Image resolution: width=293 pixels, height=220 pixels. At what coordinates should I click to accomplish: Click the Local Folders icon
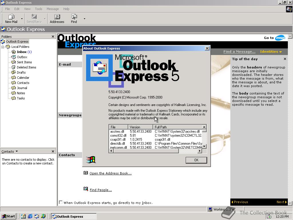[8, 47]
